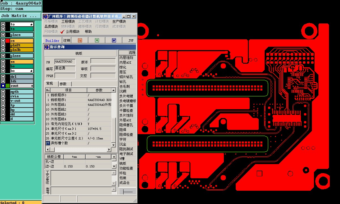Screen dimensions: 340x204
Task: Click the line symbol button below 成品仓
Action: point(128,192)
